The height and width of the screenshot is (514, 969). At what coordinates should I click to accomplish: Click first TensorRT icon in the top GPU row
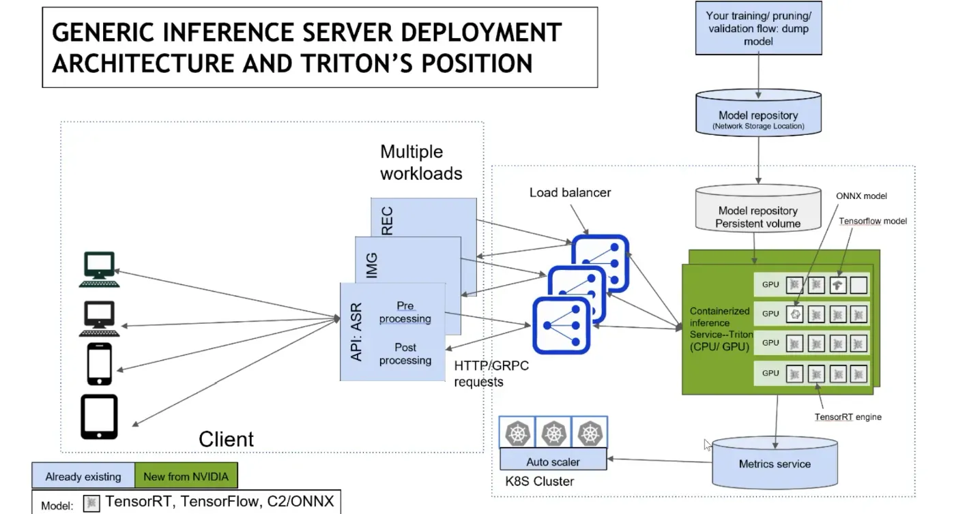[795, 285]
